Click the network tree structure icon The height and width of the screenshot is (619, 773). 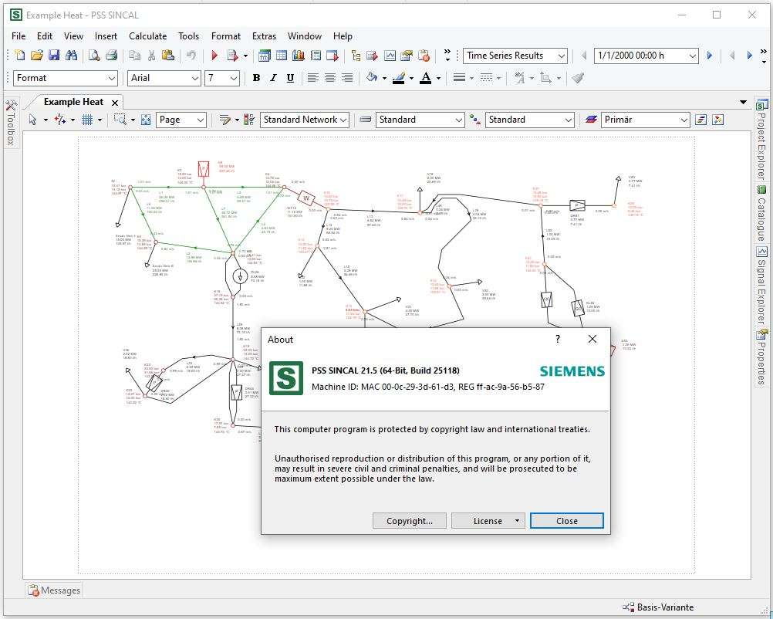[x=356, y=56]
